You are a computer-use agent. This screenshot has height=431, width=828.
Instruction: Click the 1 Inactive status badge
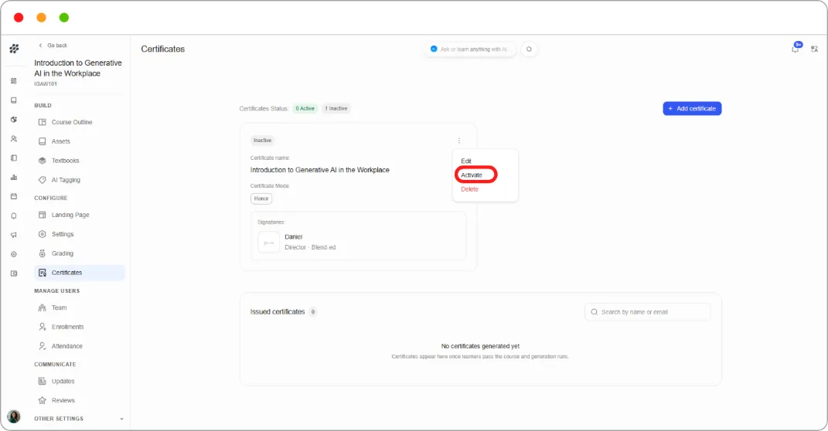pyautogui.click(x=336, y=109)
